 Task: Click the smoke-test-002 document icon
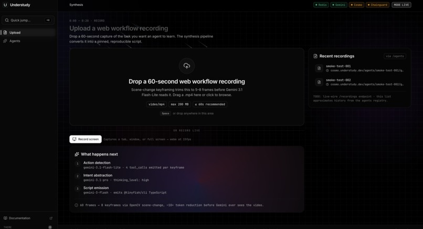pyautogui.click(x=319, y=82)
